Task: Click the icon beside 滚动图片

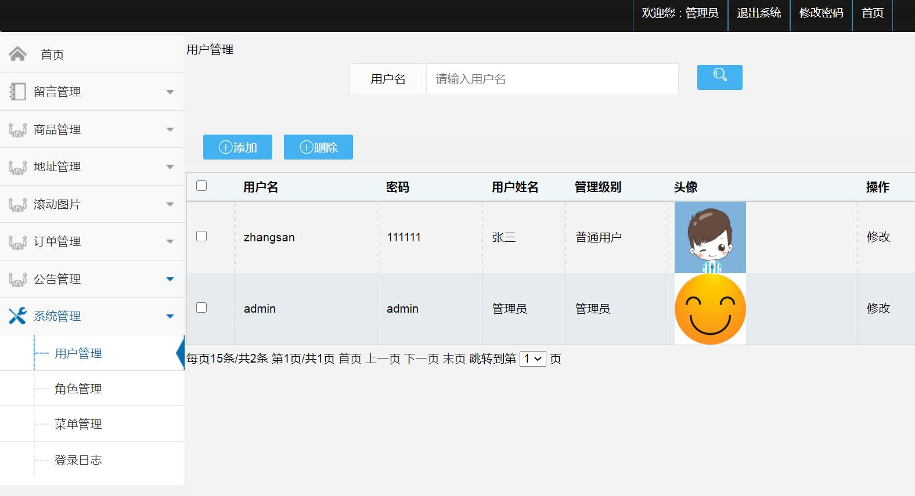Action: pos(17,205)
